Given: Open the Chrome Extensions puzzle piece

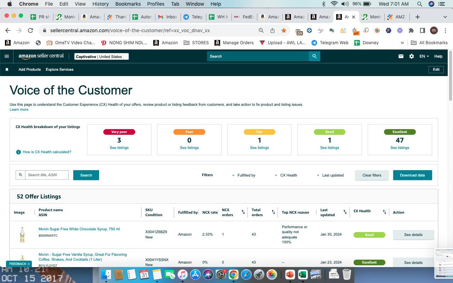Looking at the screenshot, I should [411, 30].
